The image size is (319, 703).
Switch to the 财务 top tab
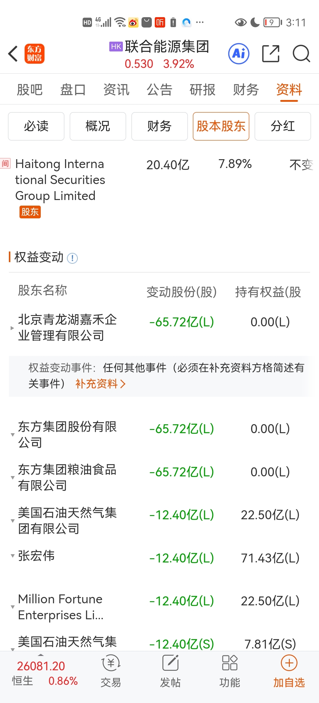coord(246,89)
